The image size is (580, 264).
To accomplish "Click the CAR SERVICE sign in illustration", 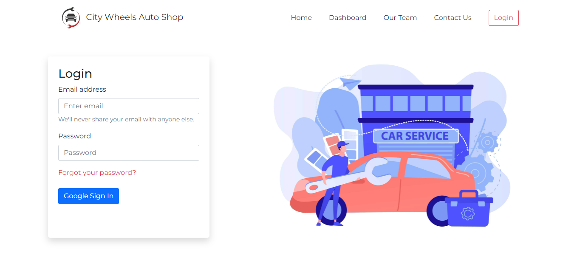I will [x=415, y=136].
